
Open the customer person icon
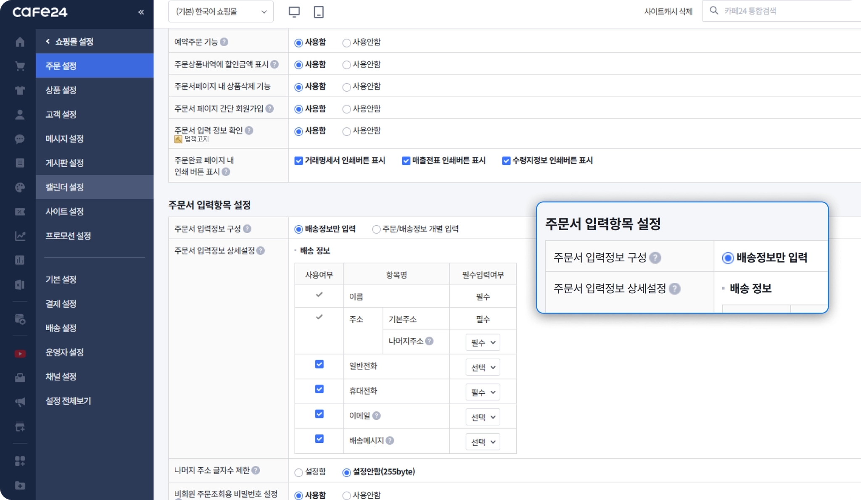(x=20, y=115)
